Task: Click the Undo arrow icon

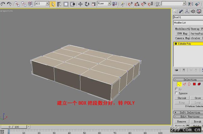Action: [x=3, y=4]
